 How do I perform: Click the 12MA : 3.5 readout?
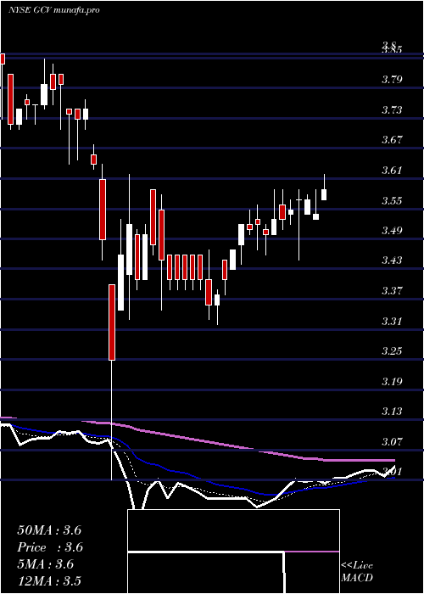[49, 581]
